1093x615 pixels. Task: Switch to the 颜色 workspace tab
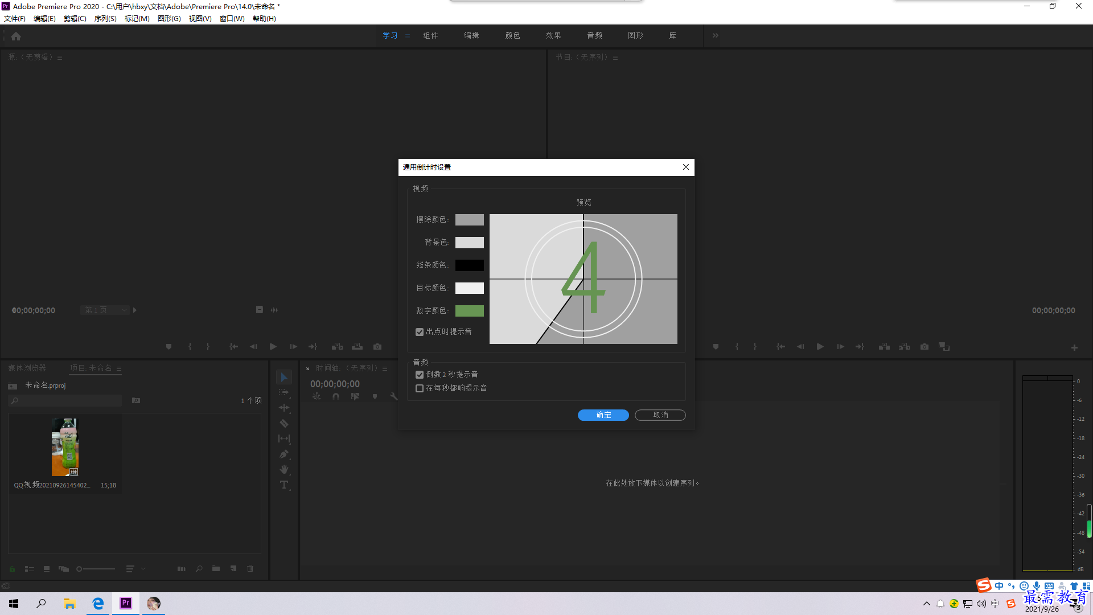pos(512,35)
